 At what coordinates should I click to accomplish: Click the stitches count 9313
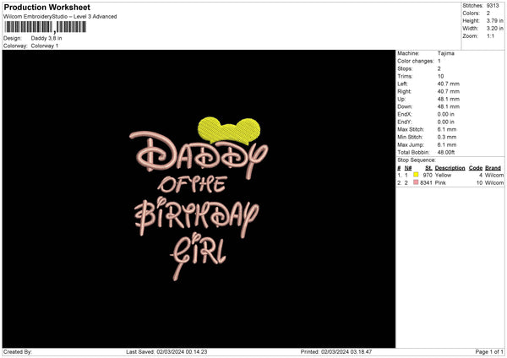click(493, 6)
